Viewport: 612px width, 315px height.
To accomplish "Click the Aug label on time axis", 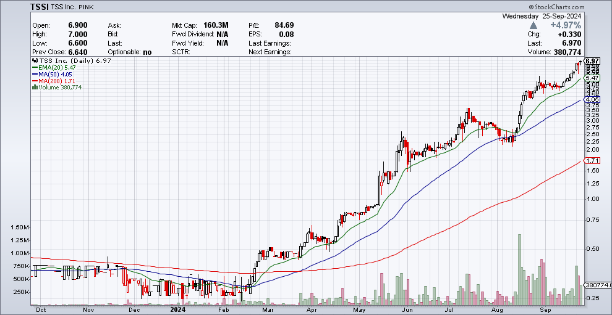I will [497, 310].
